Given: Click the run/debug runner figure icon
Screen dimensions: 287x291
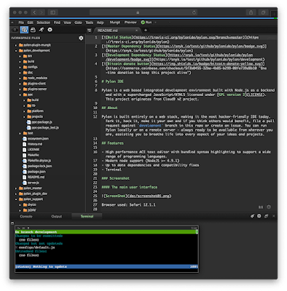Looking at the screenshot, I should [42, 30].
